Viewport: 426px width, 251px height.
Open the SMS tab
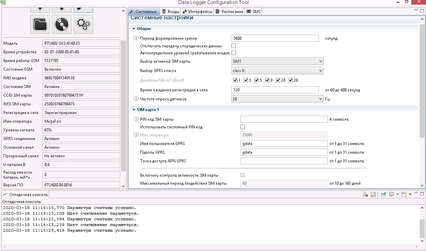253,12
